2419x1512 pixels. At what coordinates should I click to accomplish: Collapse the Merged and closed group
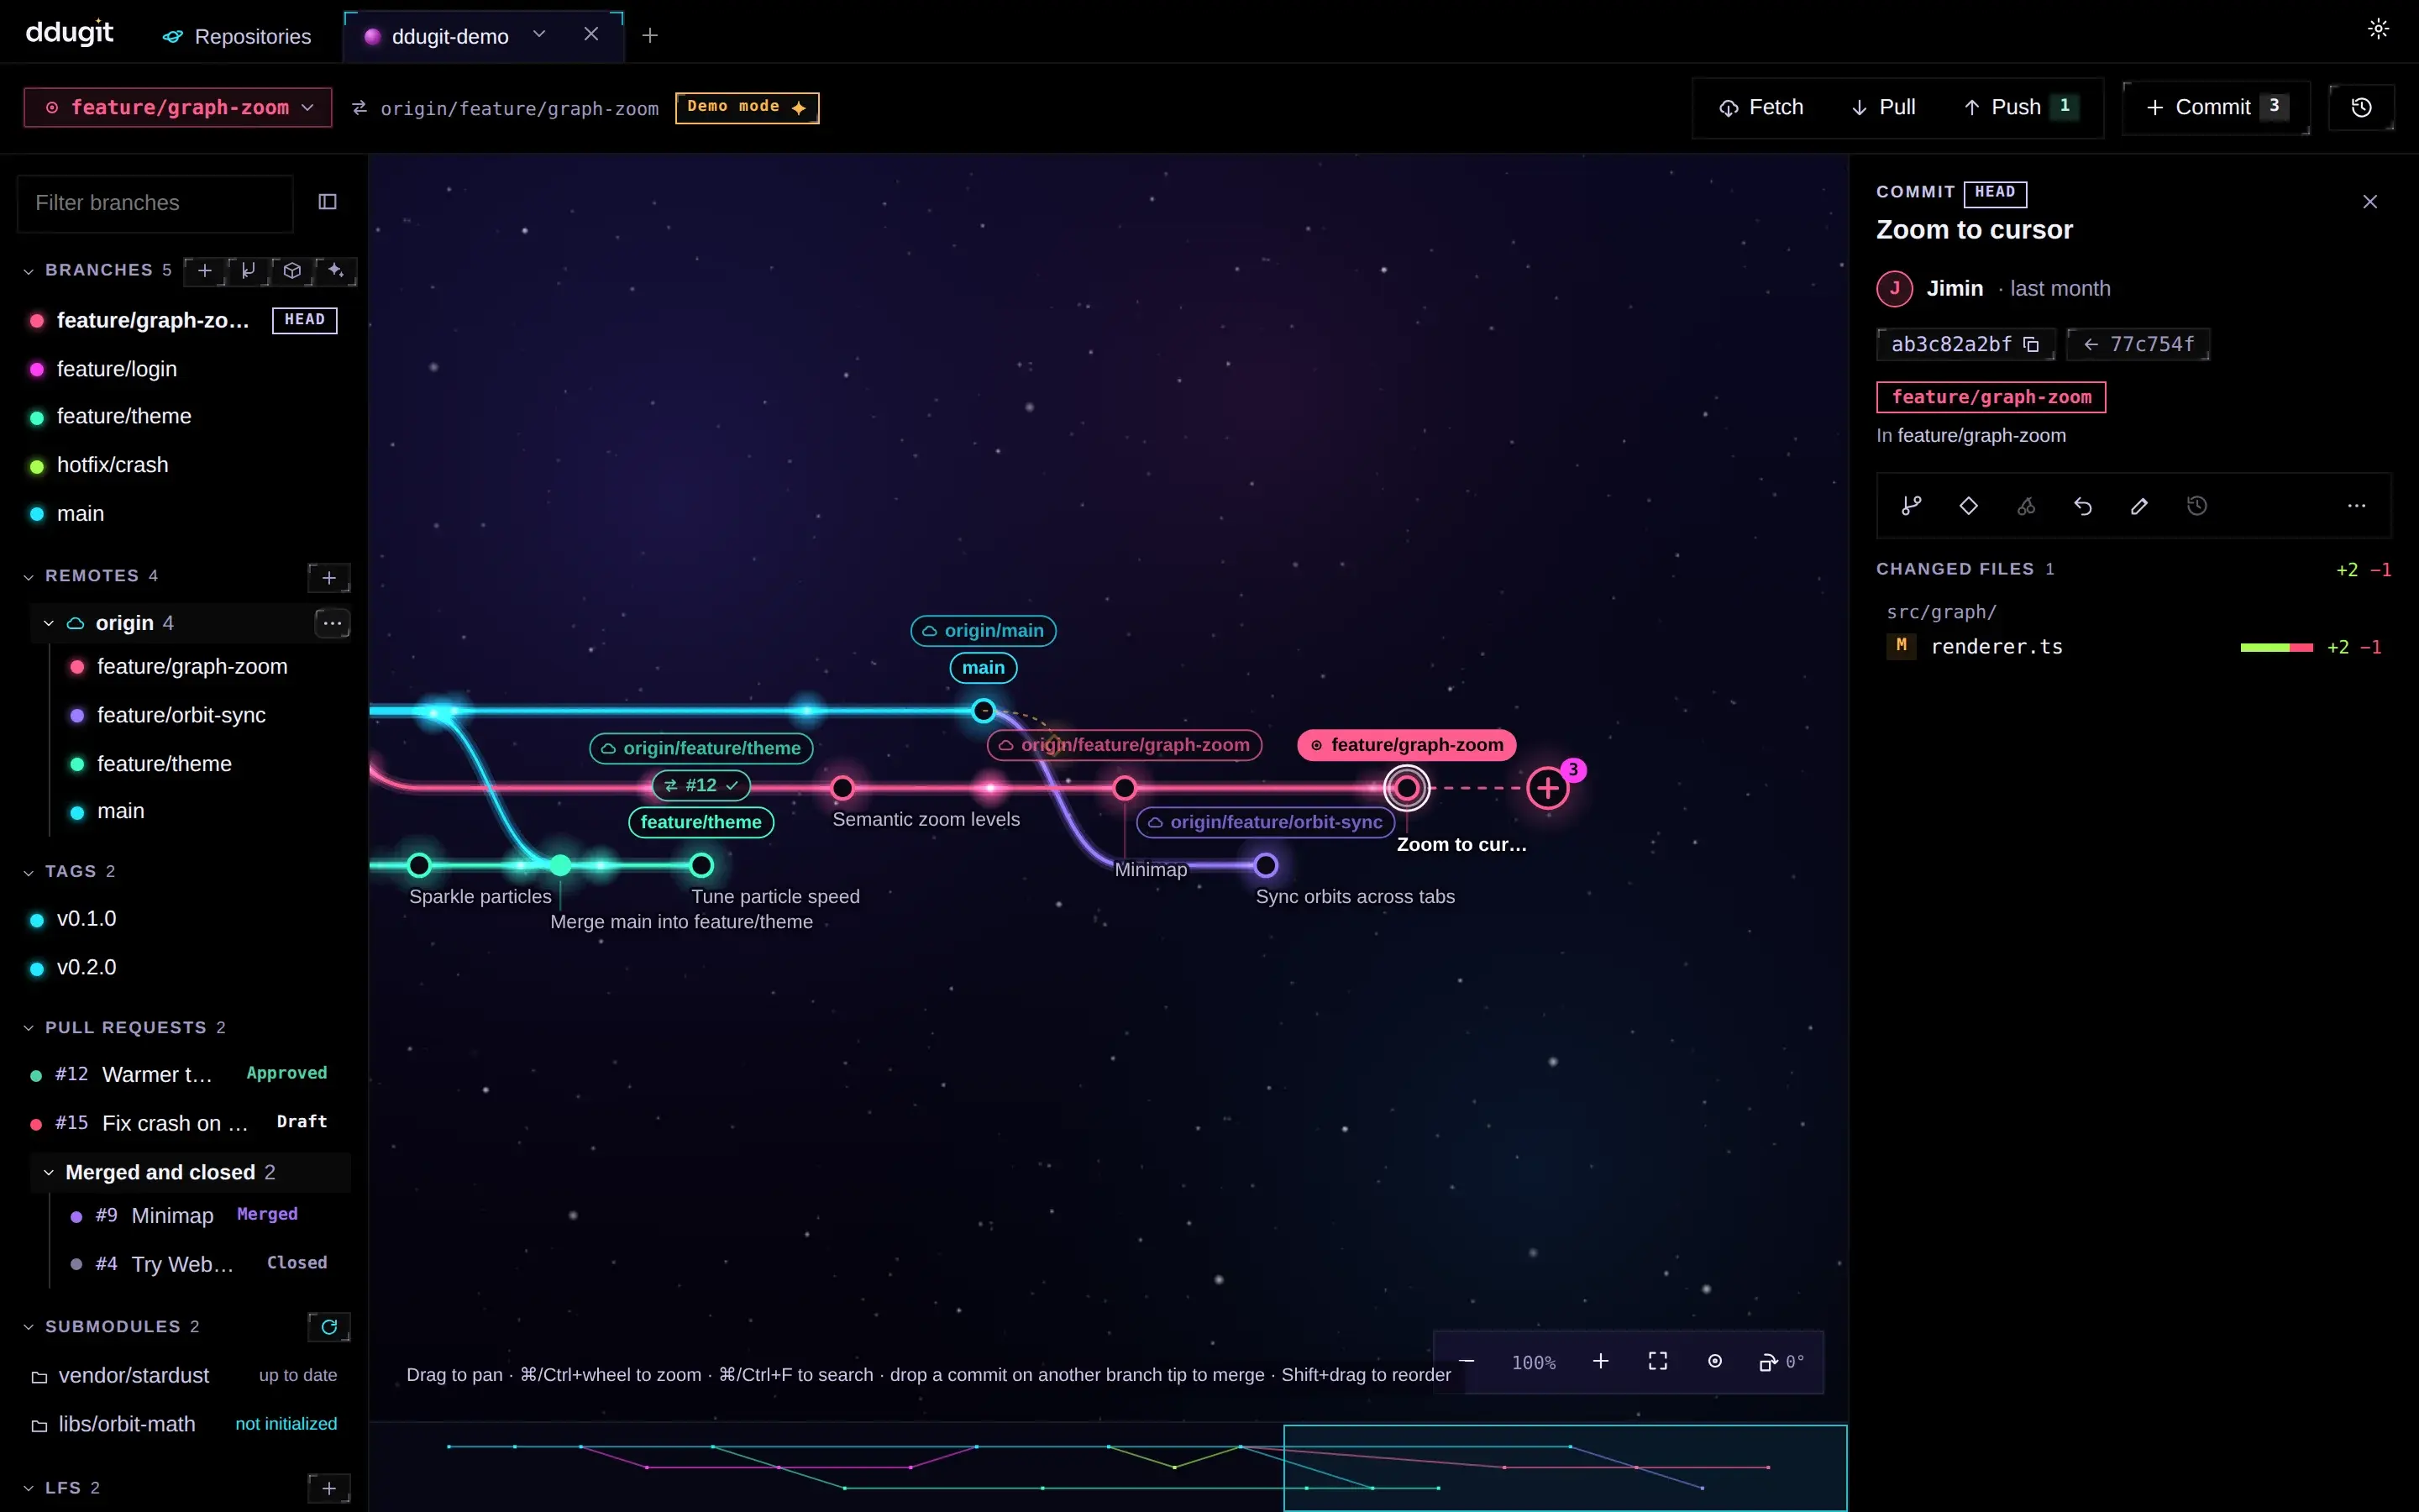[x=48, y=1172]
